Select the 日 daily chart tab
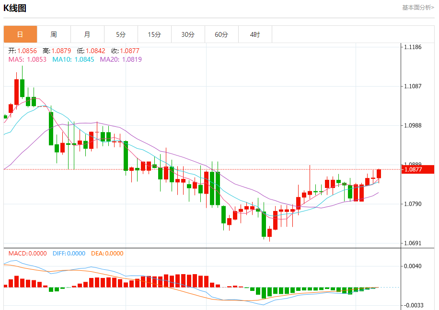This screenshot has width=439, height=310. pos(20,34)
